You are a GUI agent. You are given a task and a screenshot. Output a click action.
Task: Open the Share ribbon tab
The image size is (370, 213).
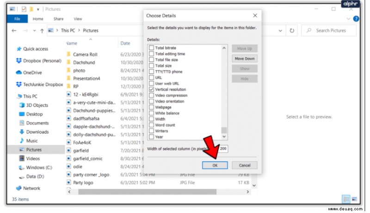(59, 19)
